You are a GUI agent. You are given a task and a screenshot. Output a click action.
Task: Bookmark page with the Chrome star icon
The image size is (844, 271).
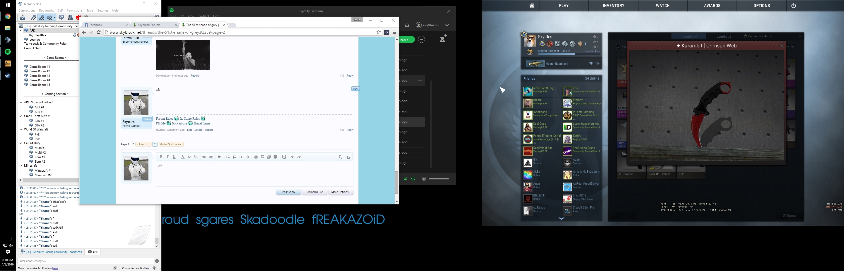click(x=379, y=32)
